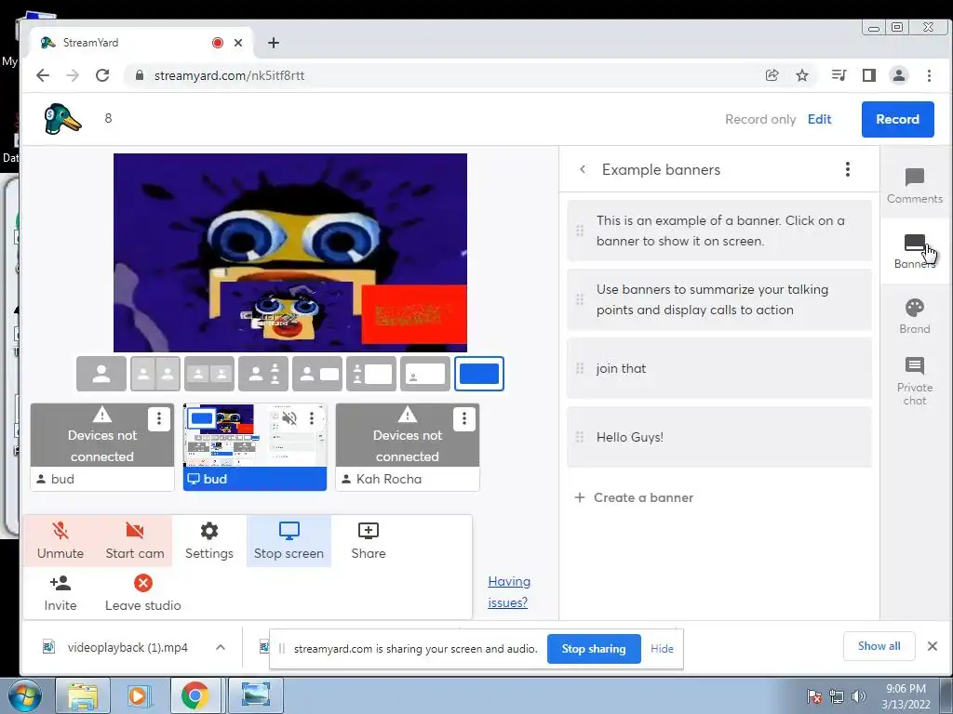Click the blue Record button

(x=897, y=119)
